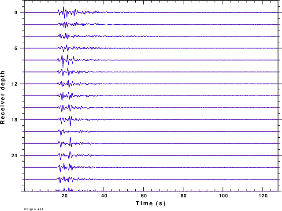Viewport: 282px width, 211px height.
Task: Click the 'Receiver depth' axis label
Action: (x=3, y=98)
